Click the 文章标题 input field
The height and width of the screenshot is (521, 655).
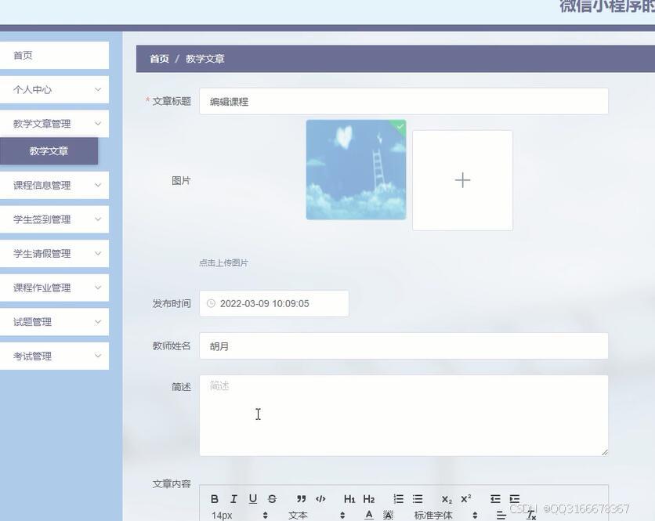pos(403,100)
